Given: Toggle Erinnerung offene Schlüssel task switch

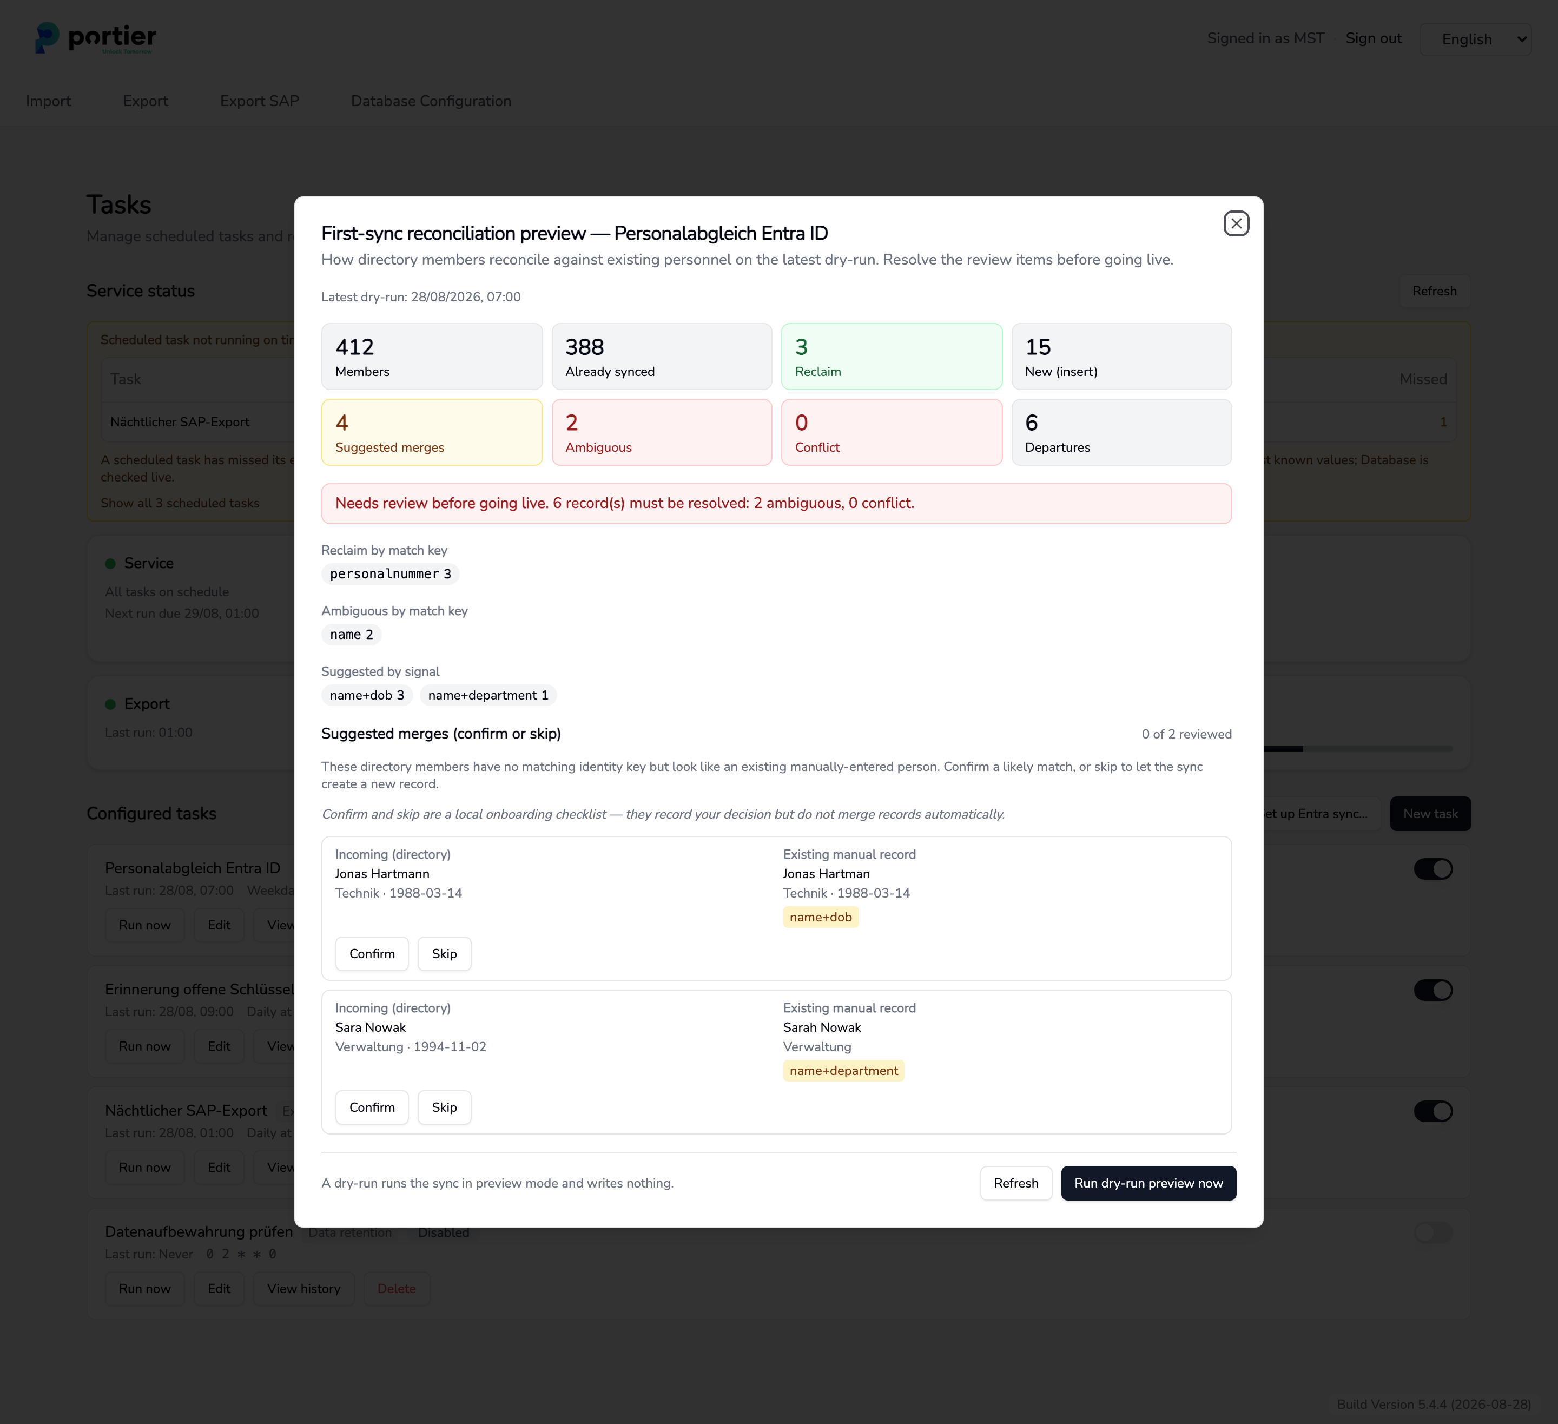Looking at the screenshot, I should coord(1433,990).
